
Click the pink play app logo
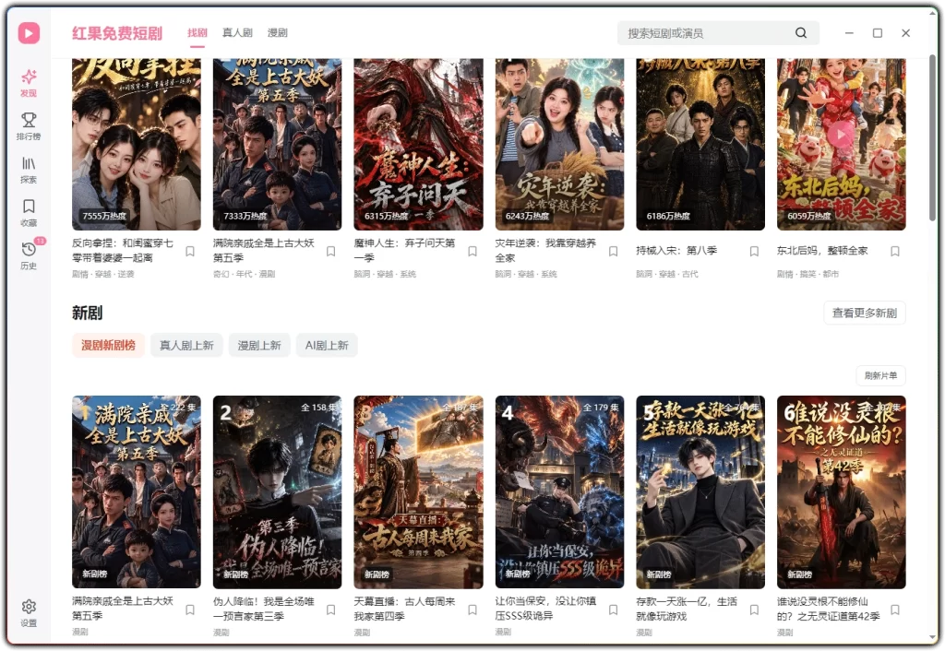(x=29, y=32)
